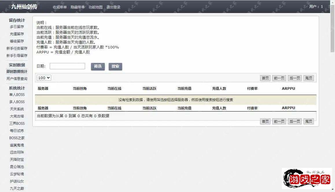Open 新手引导留存 in the sidebar
335x192 pixels.
coord(17,56)
